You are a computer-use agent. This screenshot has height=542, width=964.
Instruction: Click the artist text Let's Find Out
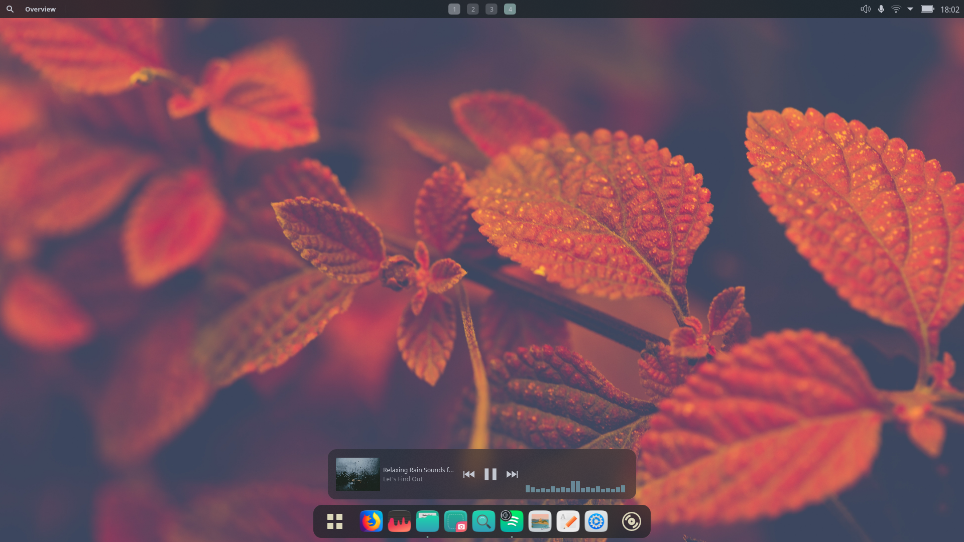coord(403,479)
